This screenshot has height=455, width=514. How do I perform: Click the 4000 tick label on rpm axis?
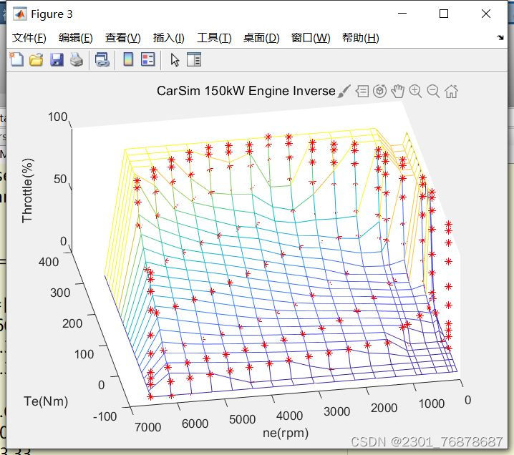289,416
